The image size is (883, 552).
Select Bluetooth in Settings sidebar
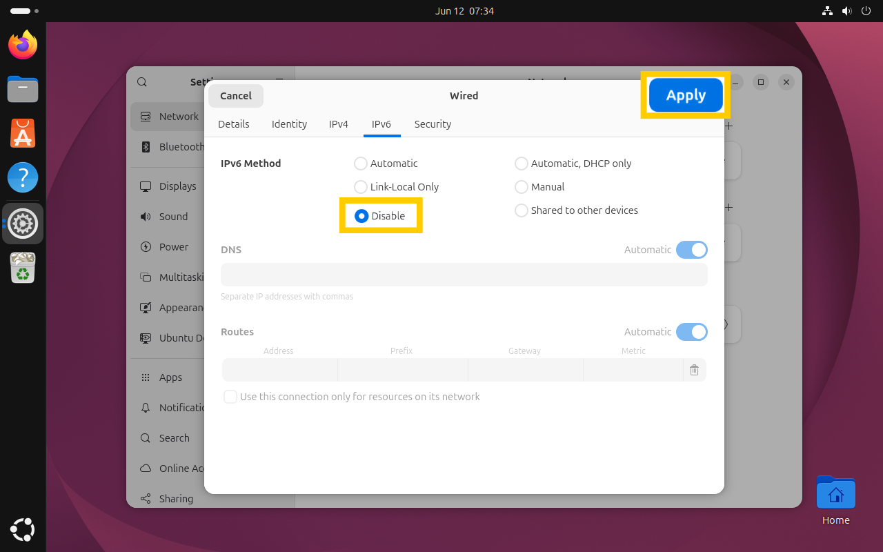point(168,147)
